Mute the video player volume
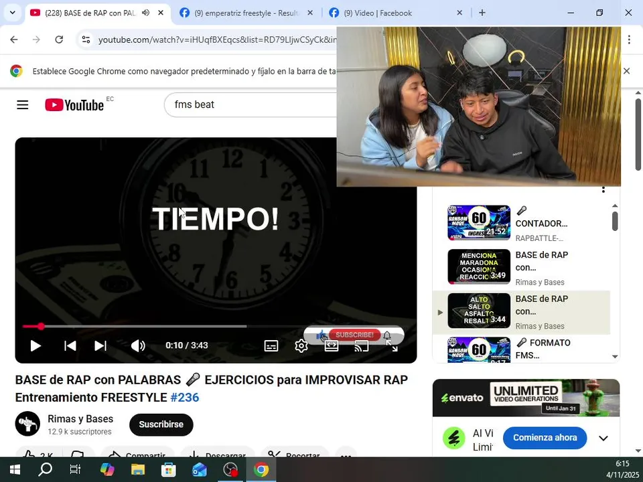Viewport: 643px width, 482px height. tap(138, 346)
